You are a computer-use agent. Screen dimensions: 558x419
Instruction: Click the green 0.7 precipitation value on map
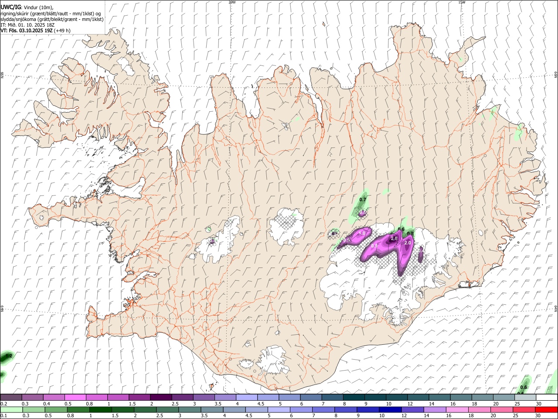363,199
